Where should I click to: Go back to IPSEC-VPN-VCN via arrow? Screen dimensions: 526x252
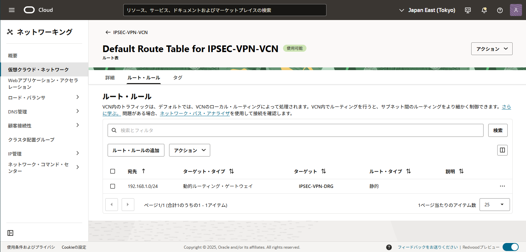tap(108, 32)
